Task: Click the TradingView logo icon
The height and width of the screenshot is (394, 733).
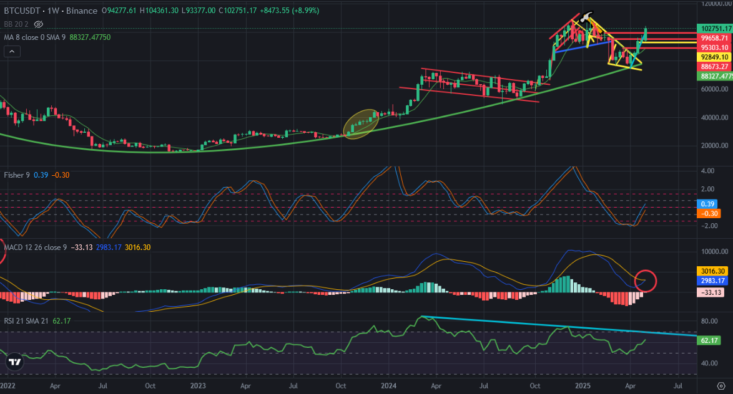Action: pyautogui.click(x=14, y=362)
